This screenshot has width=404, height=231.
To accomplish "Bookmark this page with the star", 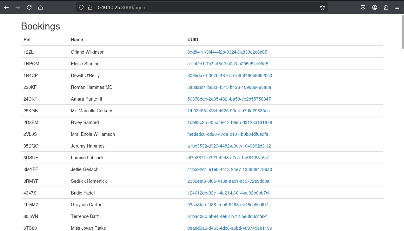I will (322, 7).
